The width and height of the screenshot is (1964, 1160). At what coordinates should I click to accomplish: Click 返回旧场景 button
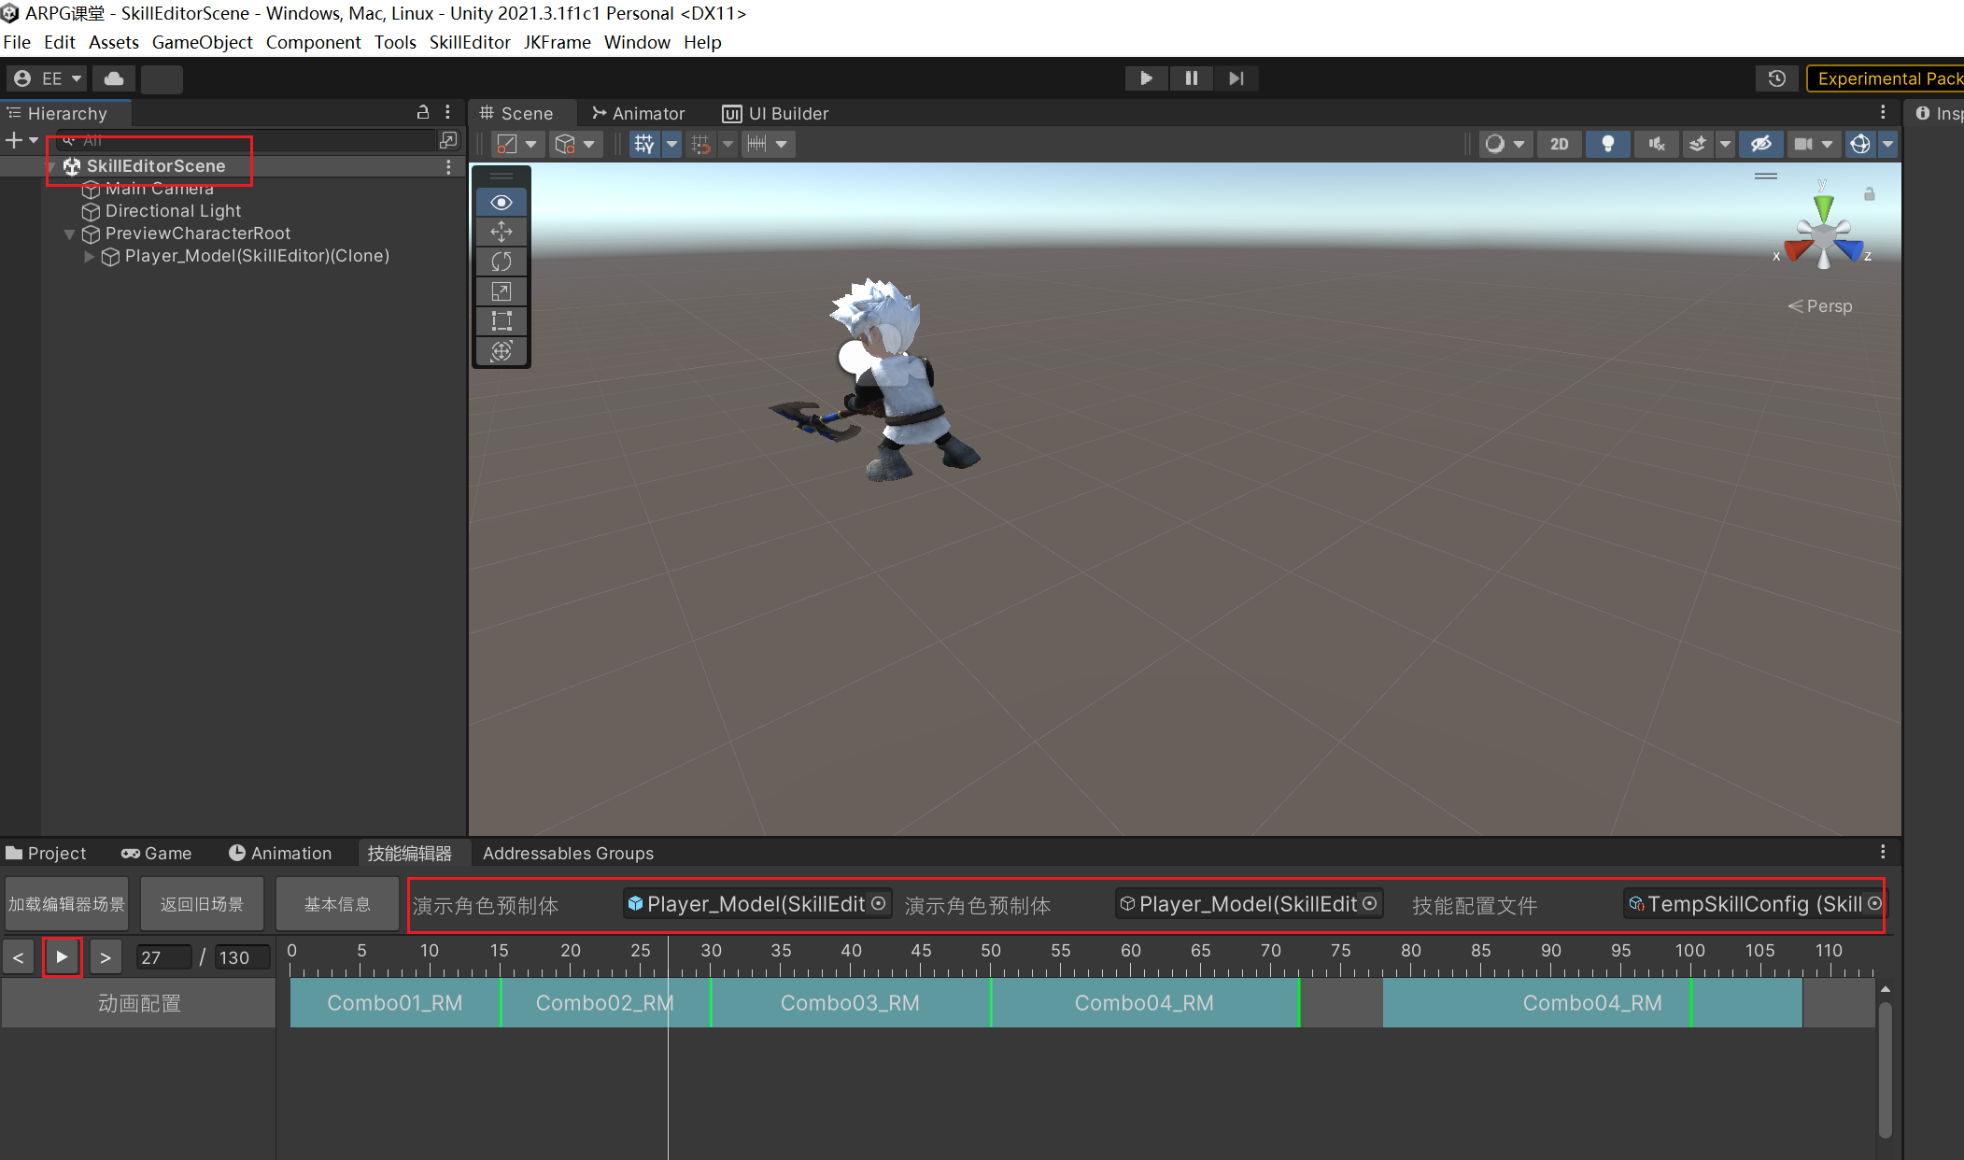(202, 904)
